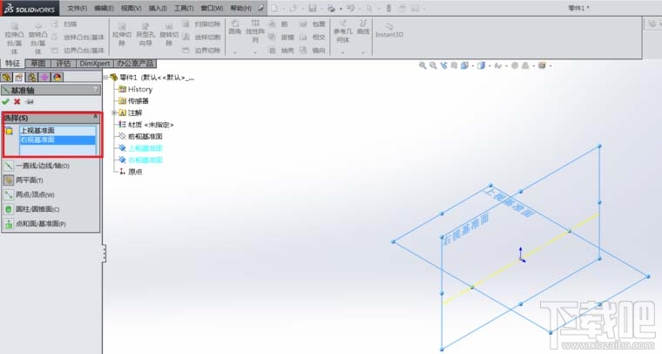
Task: Click the New document icon
Action: click(x=275, y=8)
